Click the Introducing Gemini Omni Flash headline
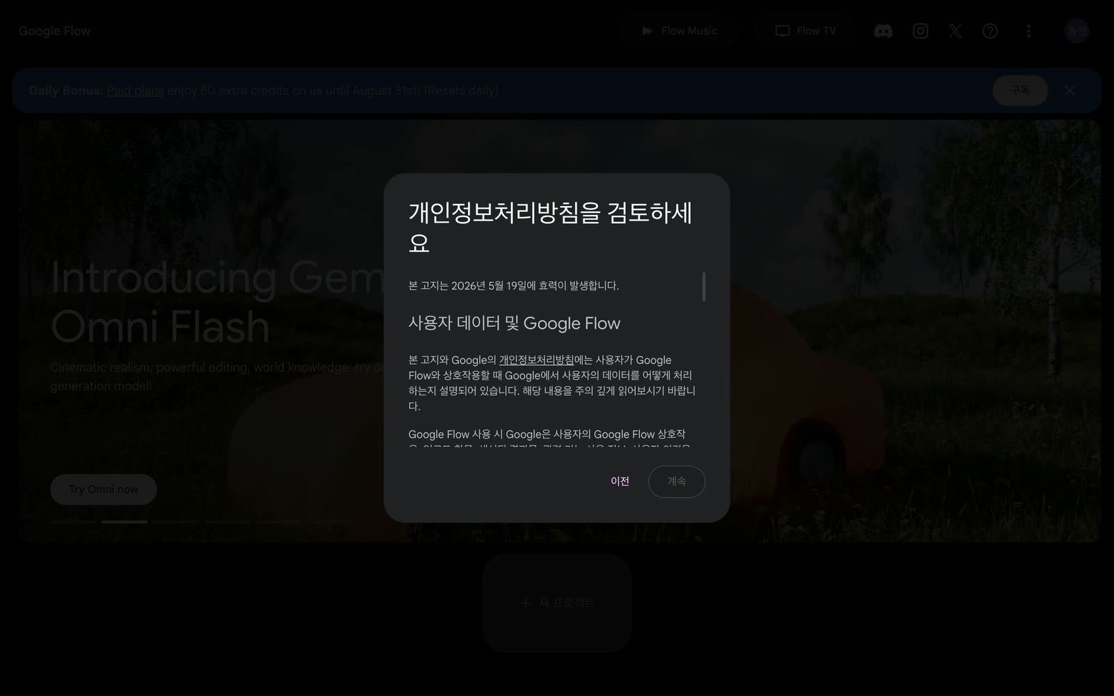This screenshot has height=696, width=1114. point(217,302)
